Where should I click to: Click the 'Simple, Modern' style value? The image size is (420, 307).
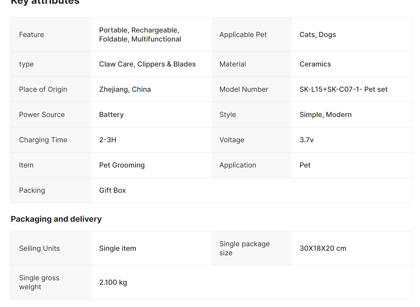click(325, 114)
